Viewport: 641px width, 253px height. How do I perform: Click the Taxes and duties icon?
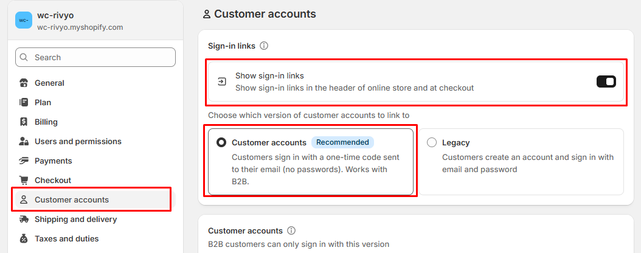24,238
